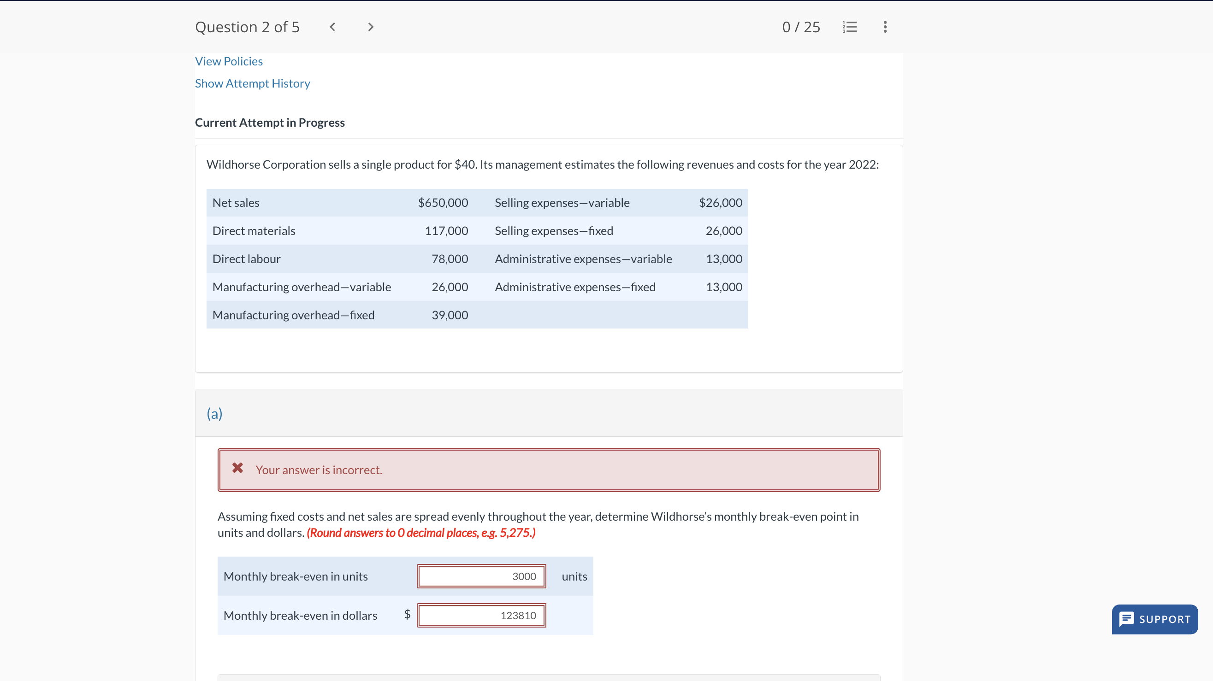Click the Support chat button
The height and width of the screenshot is (681, 1213).
coord(1154,619)
